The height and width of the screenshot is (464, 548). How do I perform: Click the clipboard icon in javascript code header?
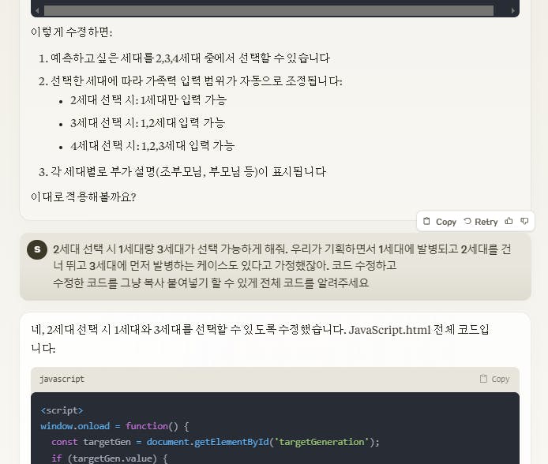483,379
